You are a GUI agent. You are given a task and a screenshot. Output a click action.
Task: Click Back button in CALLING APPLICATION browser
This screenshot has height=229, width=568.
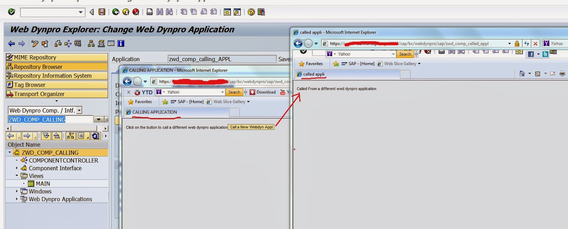tap(127, 81)
